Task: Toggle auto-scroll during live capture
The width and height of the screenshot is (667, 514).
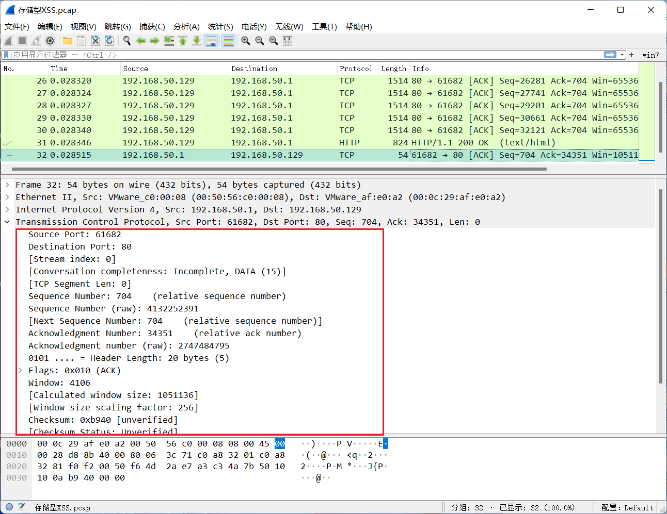Action: coord(211,41)
